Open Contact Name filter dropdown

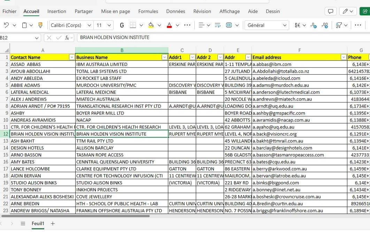(71, 57)
